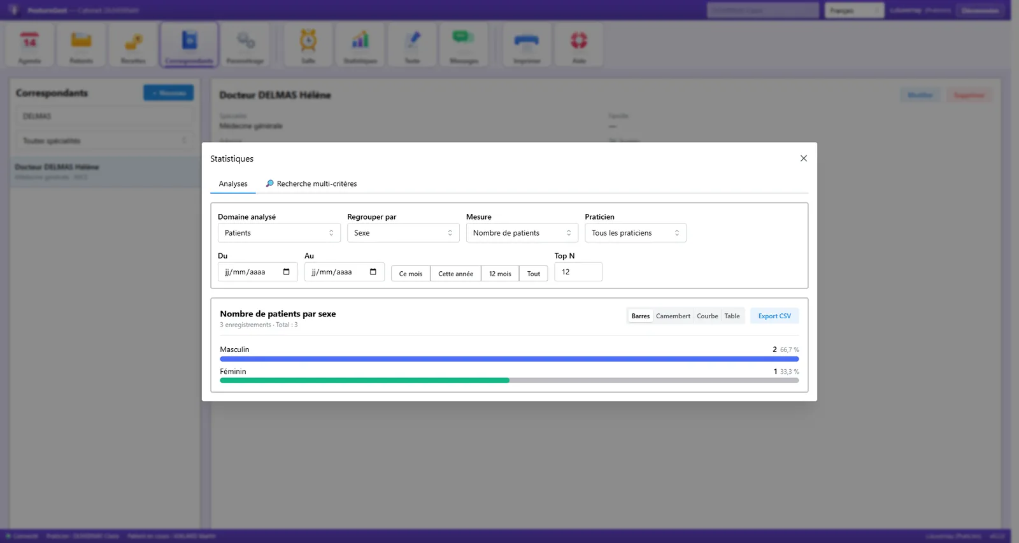The height and width of the screenshot is (543, 1019).
Task: Switch chart view to Table
Action: [732, 316]
